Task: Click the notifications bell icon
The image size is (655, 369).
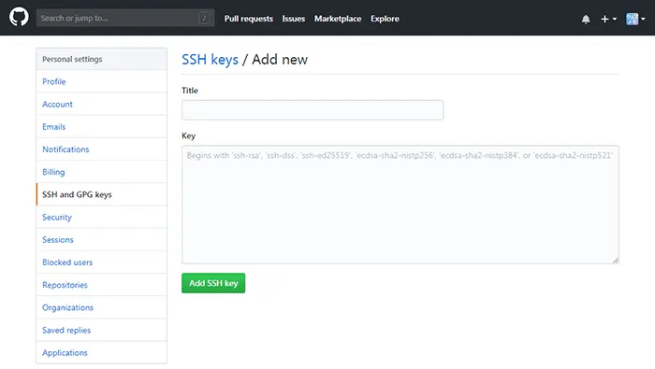Action: (x=586, y=20)
